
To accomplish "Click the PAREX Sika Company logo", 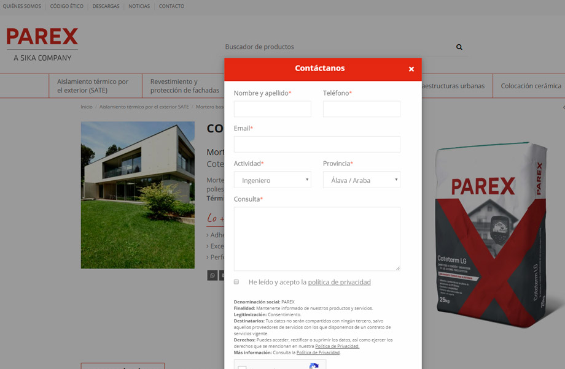I will (42, 45).
